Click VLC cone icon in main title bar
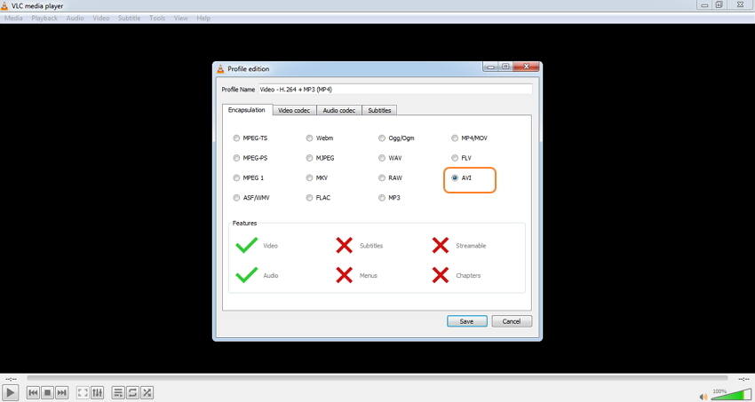 tap(4, 6)
